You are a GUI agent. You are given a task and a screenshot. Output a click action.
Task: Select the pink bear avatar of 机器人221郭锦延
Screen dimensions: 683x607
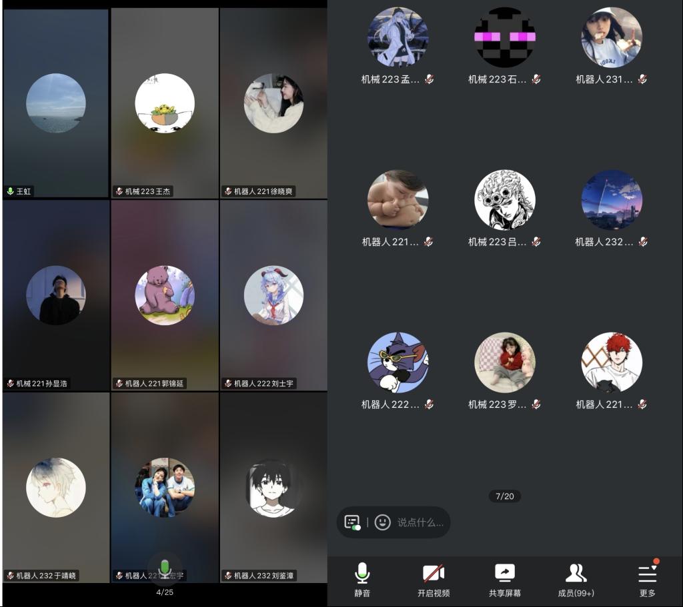pyautogui.click(x=165, y=295)
